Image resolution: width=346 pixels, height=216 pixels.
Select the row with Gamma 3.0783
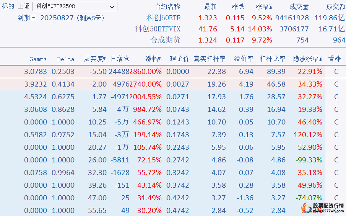point(162,72)
